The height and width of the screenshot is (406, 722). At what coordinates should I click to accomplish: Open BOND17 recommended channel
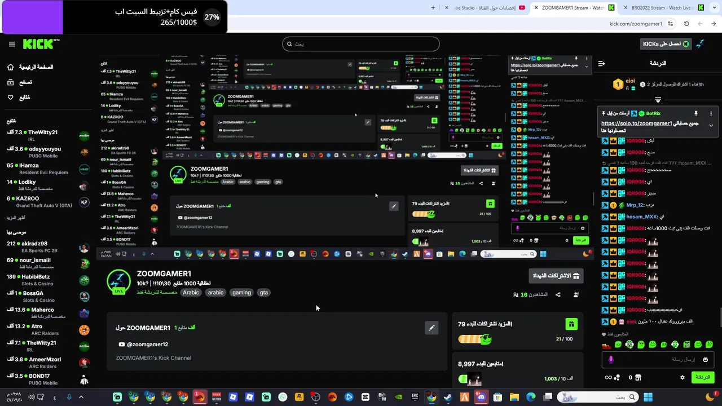click(47, 379)
